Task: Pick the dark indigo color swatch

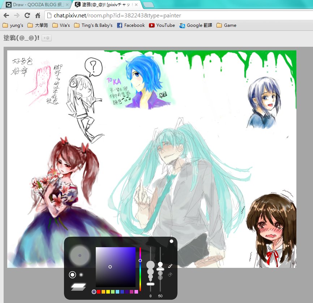Action: tap(127, 292)
